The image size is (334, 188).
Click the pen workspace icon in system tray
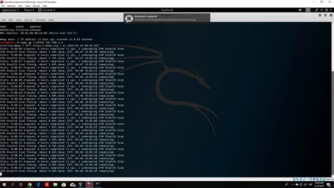[287, 184]
